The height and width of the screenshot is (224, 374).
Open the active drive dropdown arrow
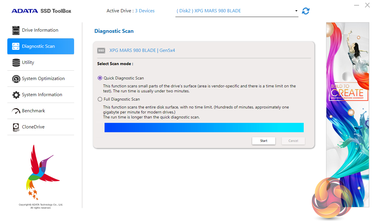[x=296, y=11]
